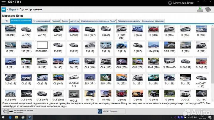This screenshot has width=214, height=120.
Task: Open Спортивные автомобили класса люкс tab
Action: [x=98, y=21]
